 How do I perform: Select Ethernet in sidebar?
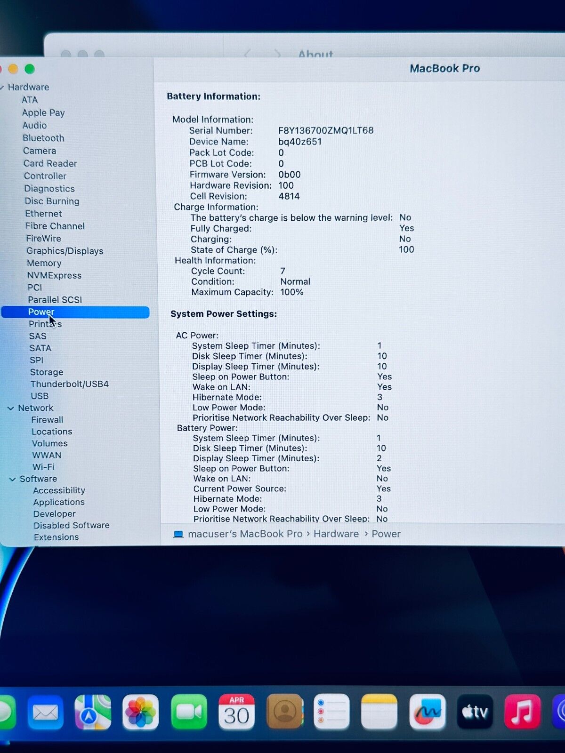43,214
